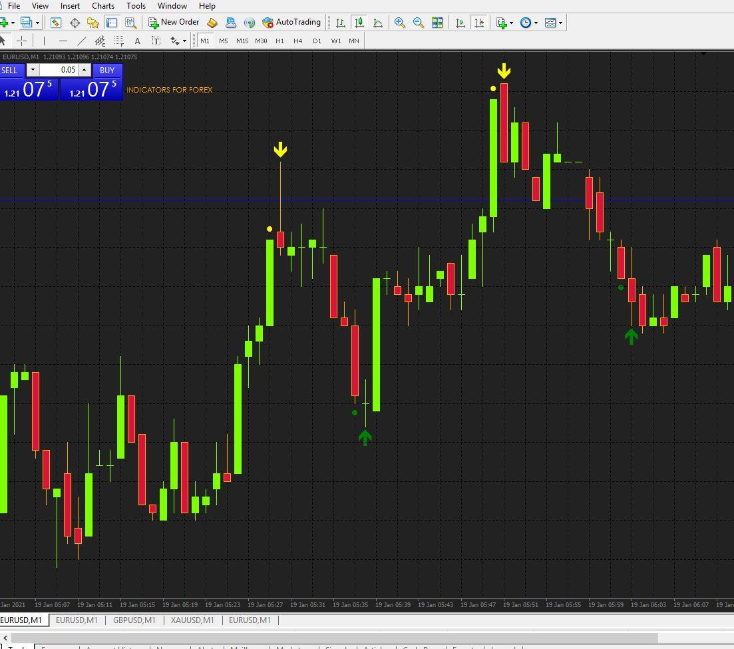This screenshot has height=649, width=734.
Task: Open the Strategy Tester panel
Action: 130,22
